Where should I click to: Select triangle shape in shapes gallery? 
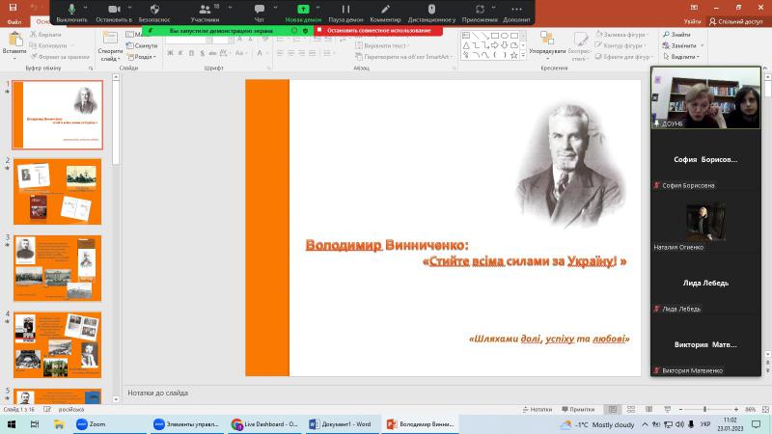(466, 45)
